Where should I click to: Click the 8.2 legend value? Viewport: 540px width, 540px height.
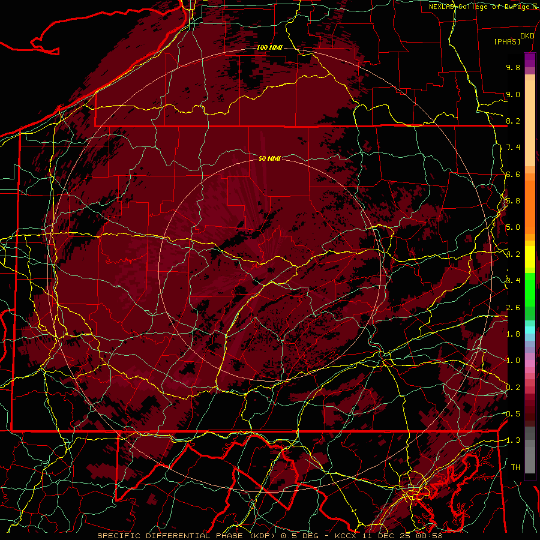pyautogui.click(x=513, y=121)
